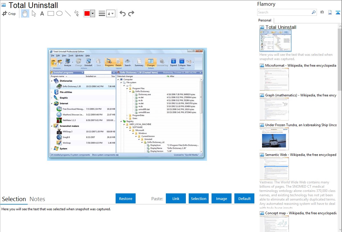The width and height of the screenshot is (342, 232).
Task: Choose the text annotation tool A
Action: pos(42,13)
